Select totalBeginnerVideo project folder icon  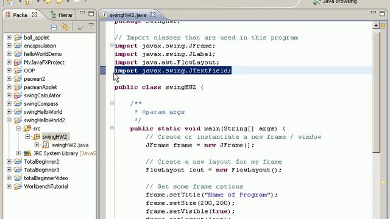coord(18,178)
